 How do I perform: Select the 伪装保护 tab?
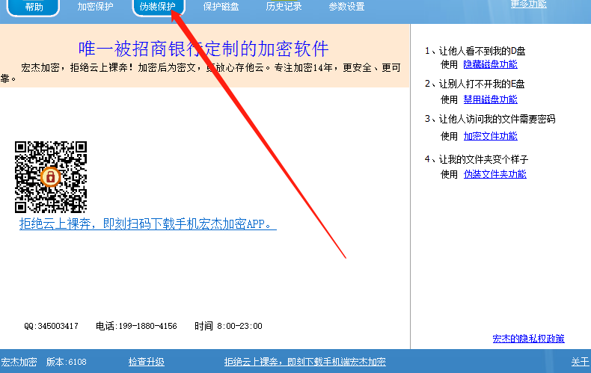click(x=159, y=7)
